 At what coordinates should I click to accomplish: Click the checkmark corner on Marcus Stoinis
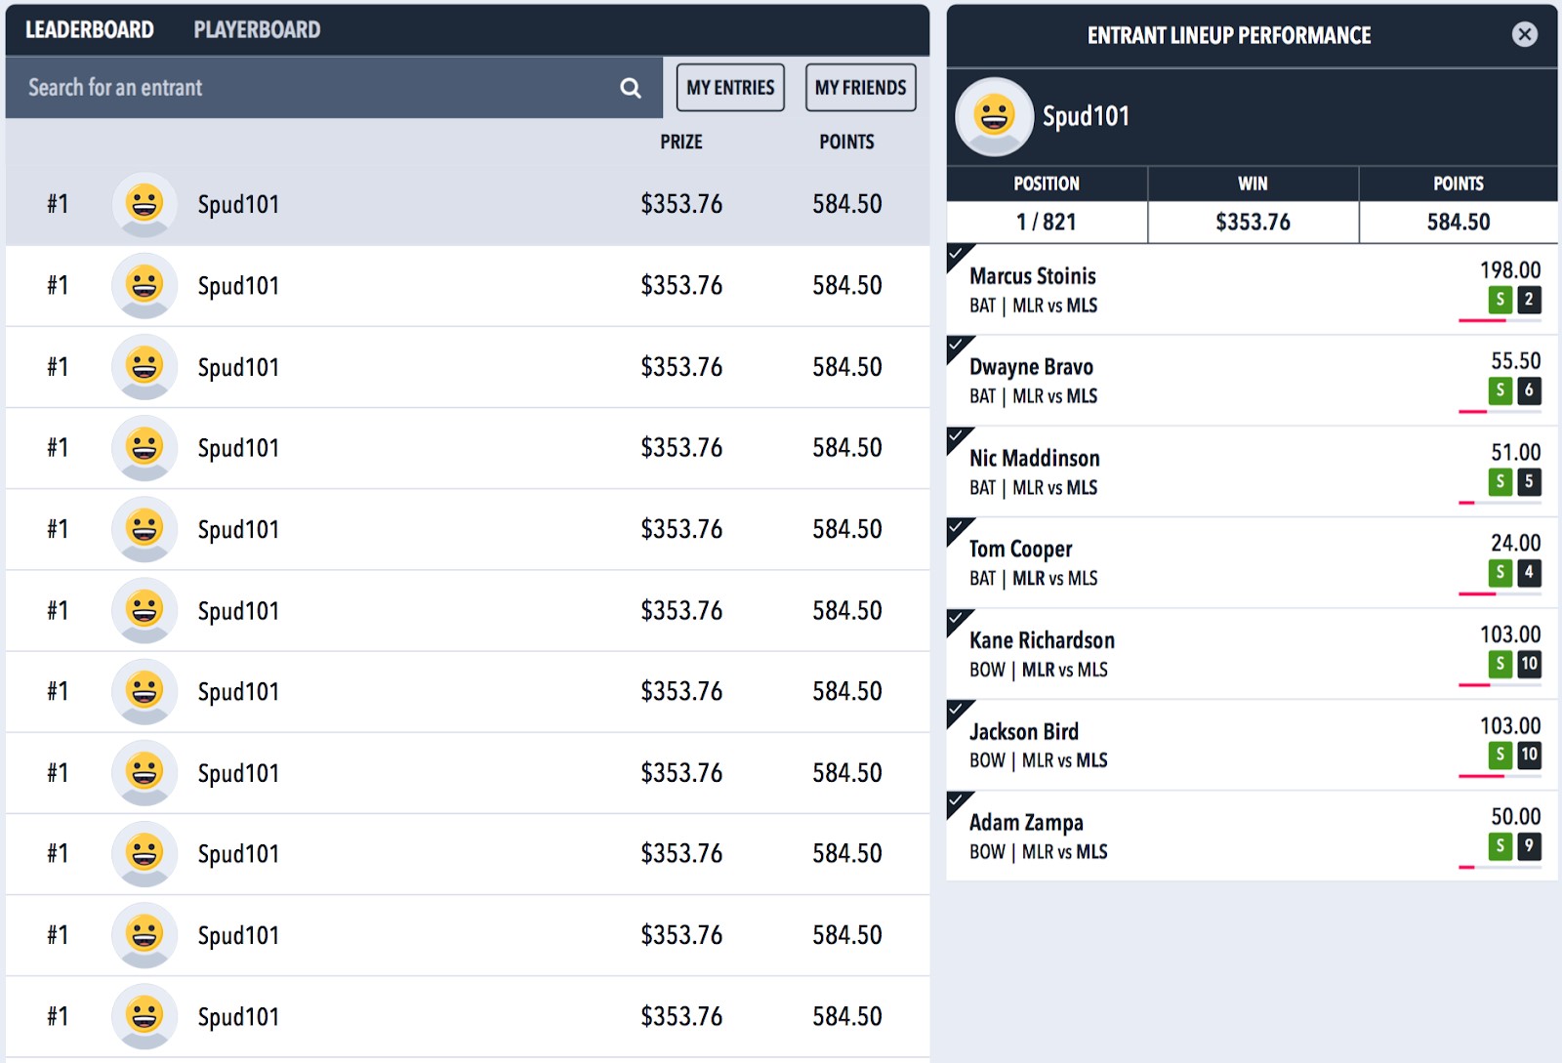pos(958,255)
